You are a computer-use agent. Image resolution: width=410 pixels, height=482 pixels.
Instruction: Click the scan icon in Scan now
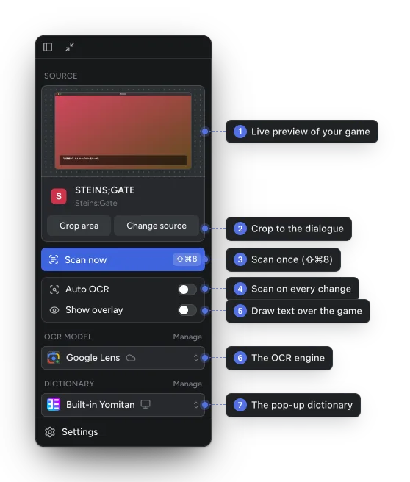[x=54, y=259]
